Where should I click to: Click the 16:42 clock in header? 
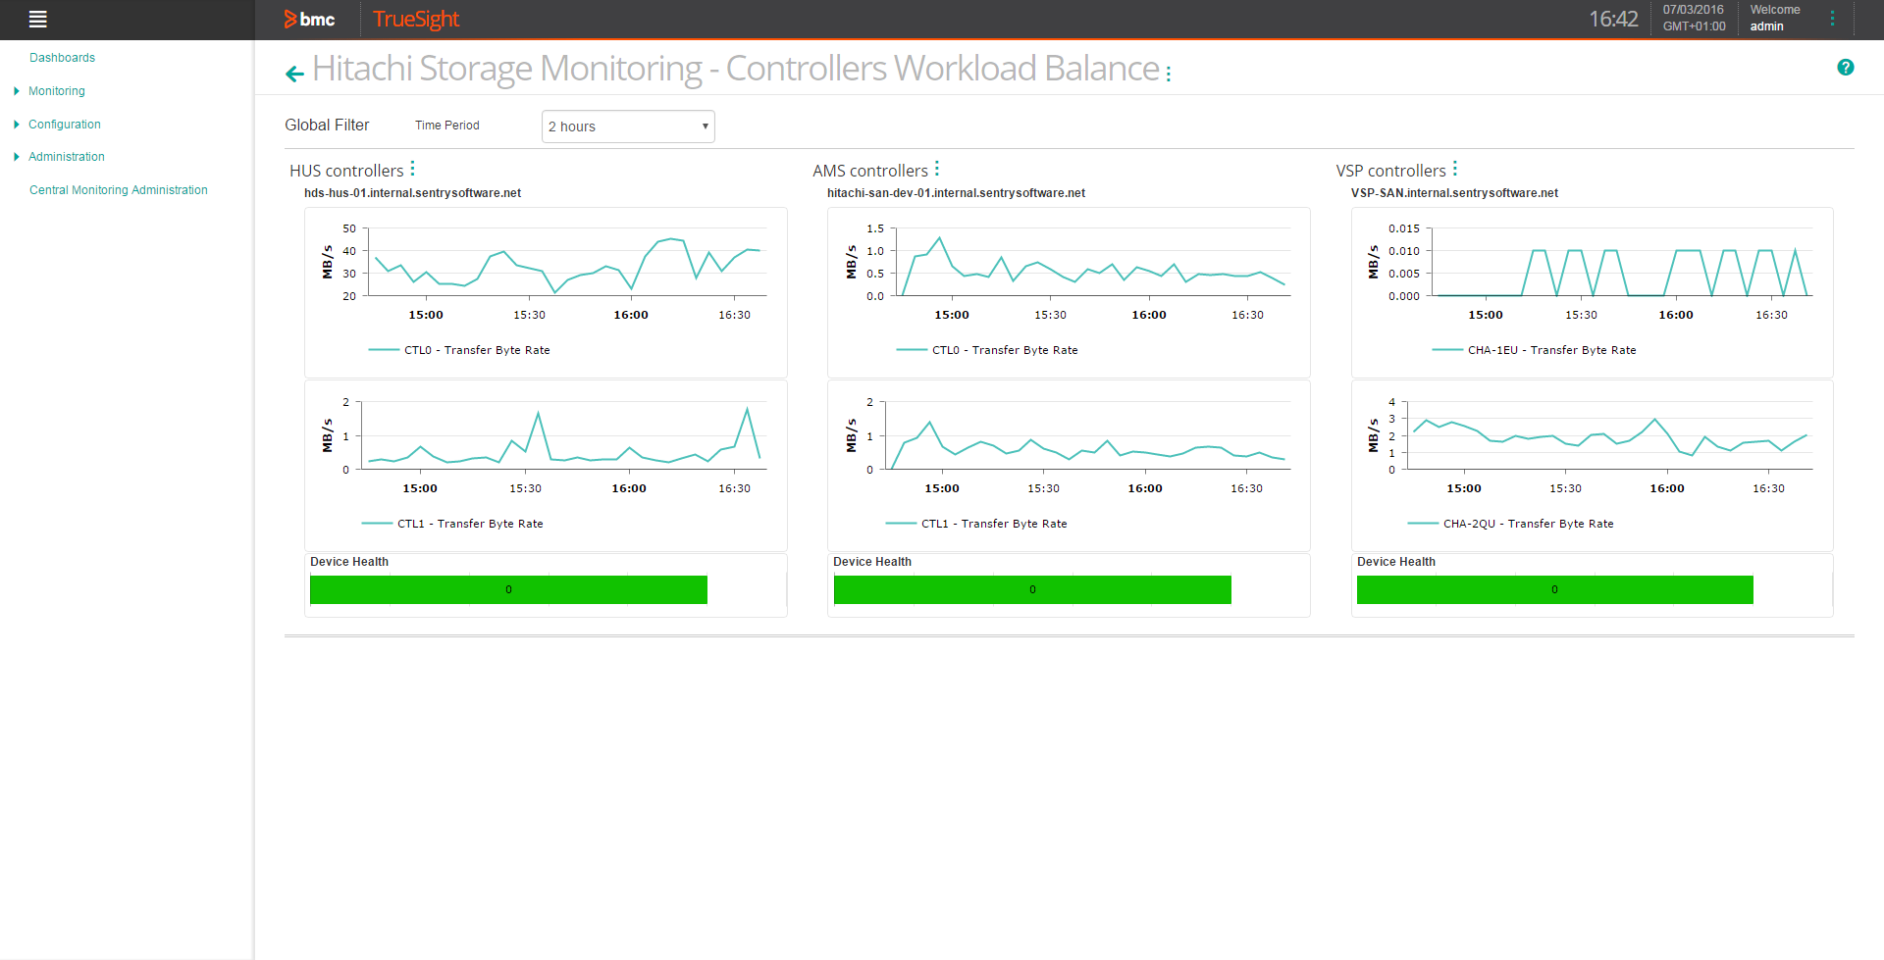coord(1613,19)
